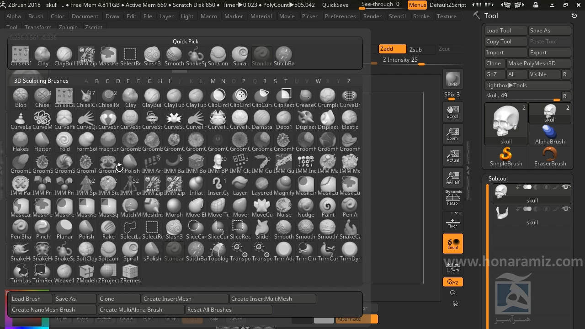Open the Zplugin menu

68,27
